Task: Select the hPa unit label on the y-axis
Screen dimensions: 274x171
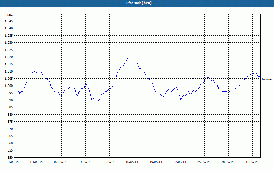Action: tap(10, 15)
